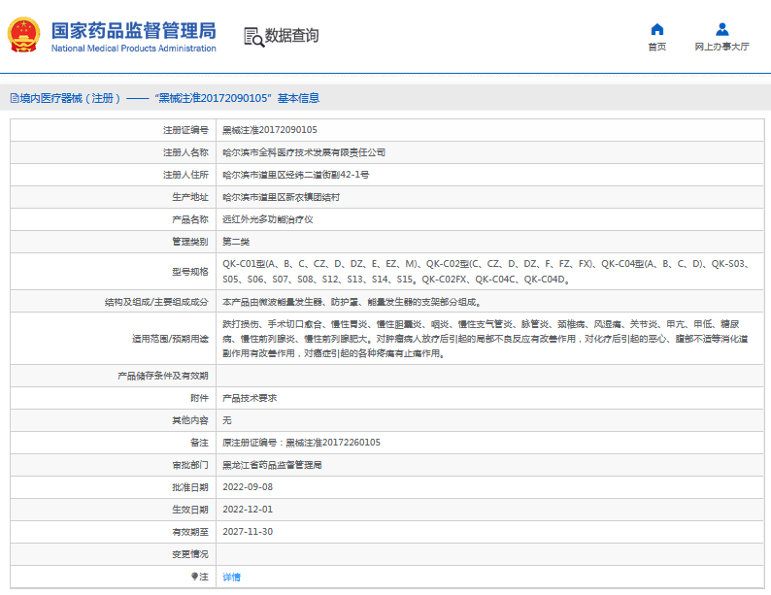Click 产品名称 row label
This screenshot has height=595, width=771.
190,219
